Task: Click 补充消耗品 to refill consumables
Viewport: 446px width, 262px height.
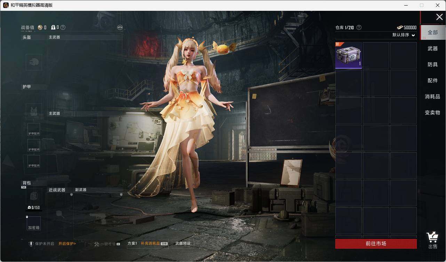Action: 150,244
